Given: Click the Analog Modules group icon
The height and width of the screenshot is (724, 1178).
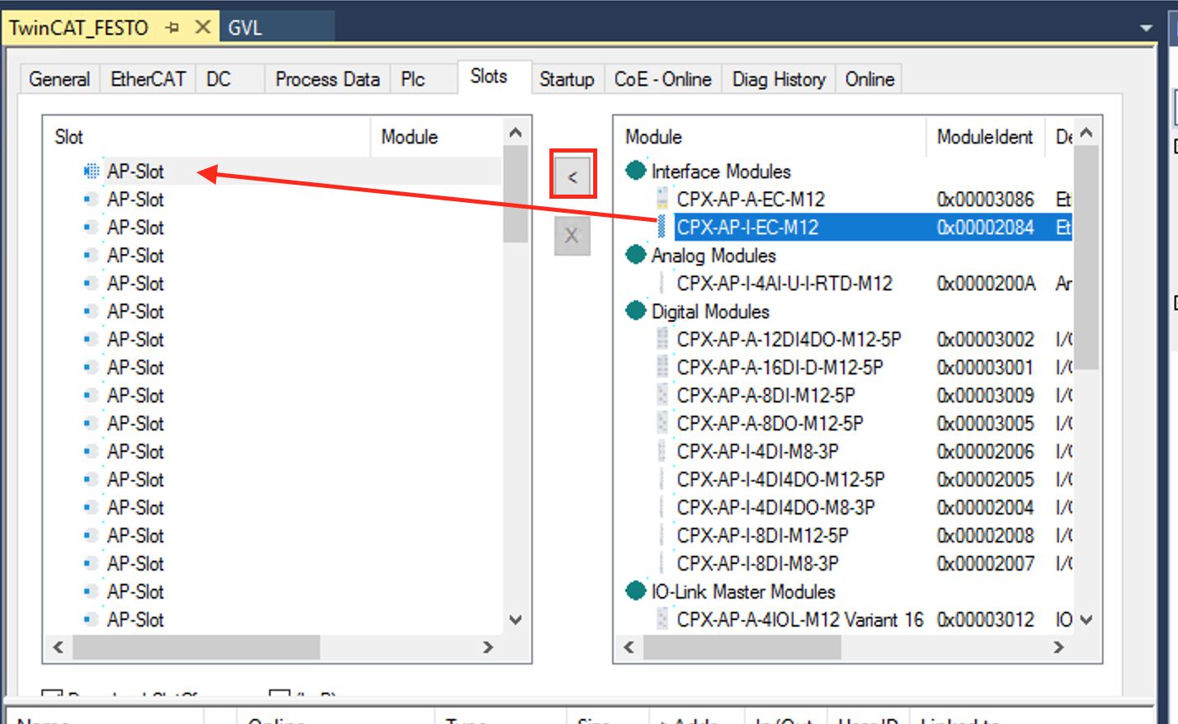Looking at the screenshot, I should click(636, 255).
